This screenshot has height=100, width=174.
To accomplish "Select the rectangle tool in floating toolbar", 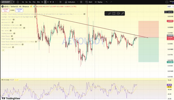I will [x=114, y=13].
